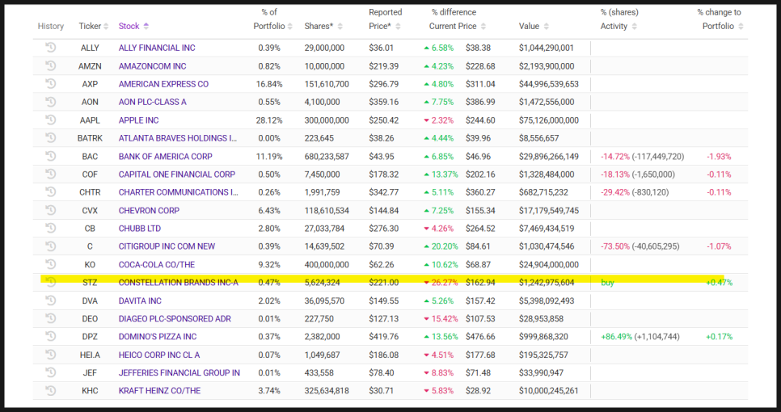Select Citigroup activity -73.50% cell
The width and height of the screenshot is (781, 412).
tap(640, 246)
